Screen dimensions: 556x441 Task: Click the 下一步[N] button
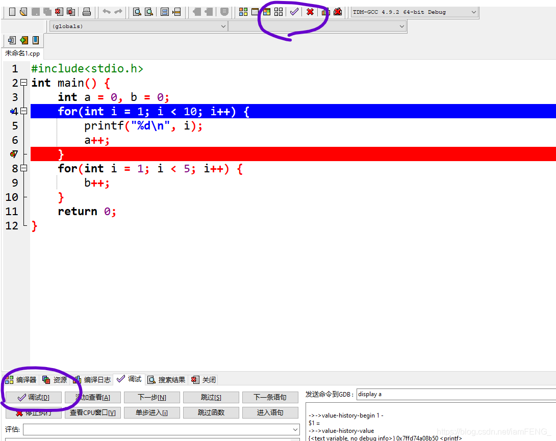point(152,397)
